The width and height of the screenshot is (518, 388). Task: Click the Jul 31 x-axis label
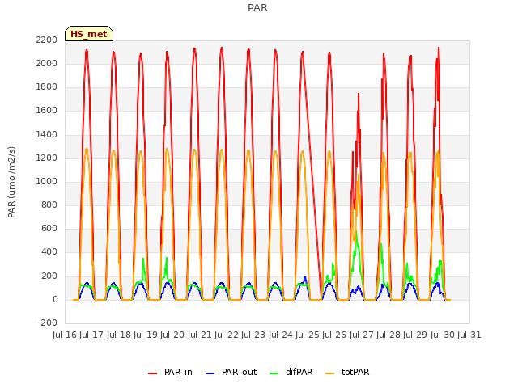click(469, 335)
